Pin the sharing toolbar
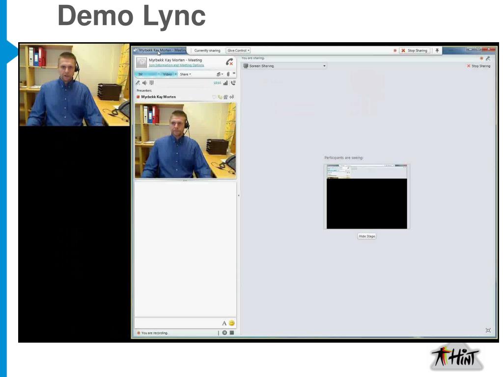 pos(437,51)
